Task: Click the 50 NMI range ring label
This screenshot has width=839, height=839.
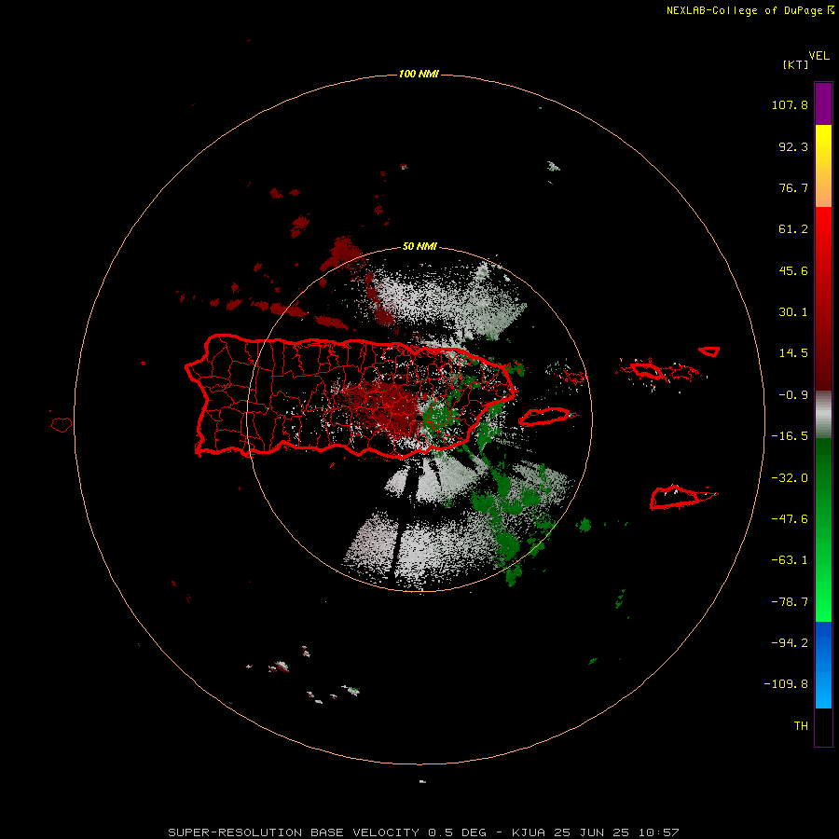Action: 419,247
